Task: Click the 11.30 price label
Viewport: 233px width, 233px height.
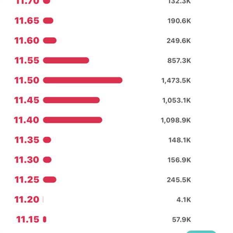Action: (x=27, y=160)
